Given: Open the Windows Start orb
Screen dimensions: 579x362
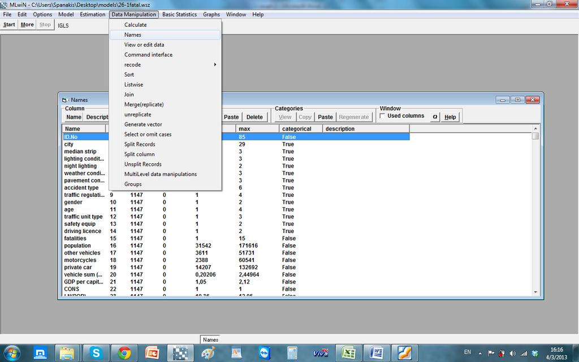Looking at the screenshot, I should (12, 353).
